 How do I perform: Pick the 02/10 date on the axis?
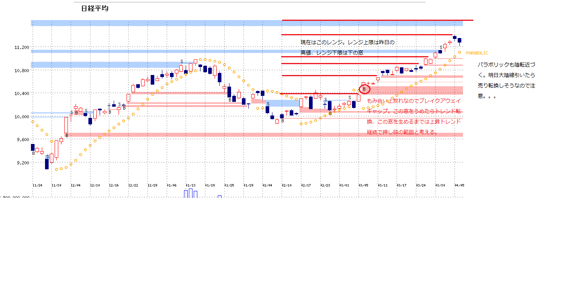click(x=287, y=185)
